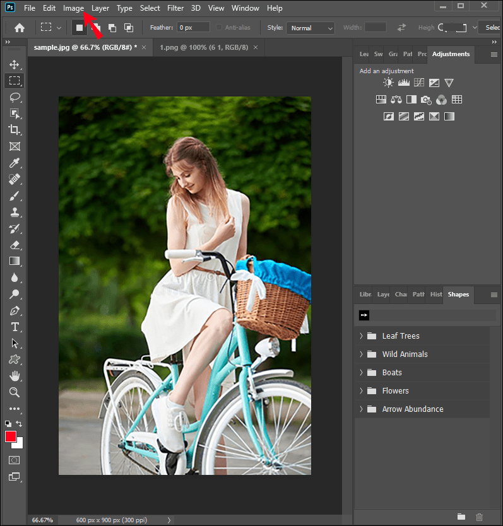Viewport: 503px width, 526px height.
Task: Click the red foreground color swatch
Action: pyautogui.click(x=11, y=436)
